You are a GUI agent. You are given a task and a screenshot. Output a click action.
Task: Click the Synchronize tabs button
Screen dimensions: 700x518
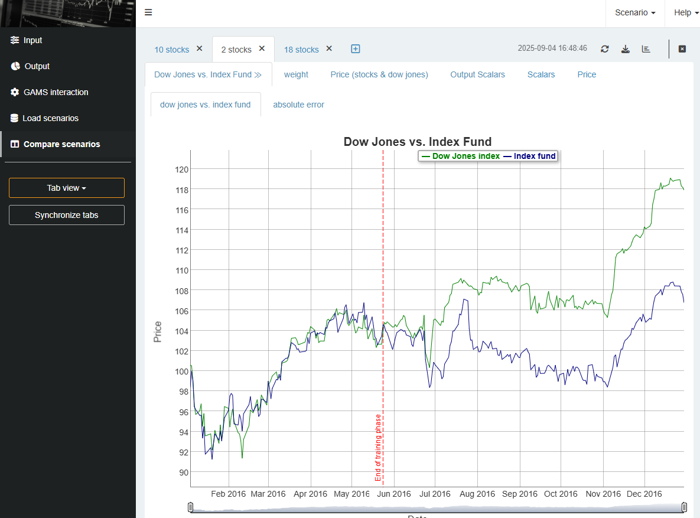pyautogui.click(x=66, y=214)
